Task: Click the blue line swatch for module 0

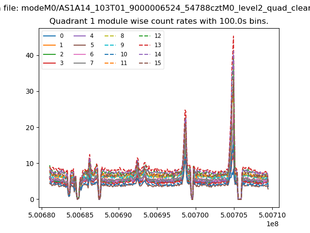Action: coord(49,36)
